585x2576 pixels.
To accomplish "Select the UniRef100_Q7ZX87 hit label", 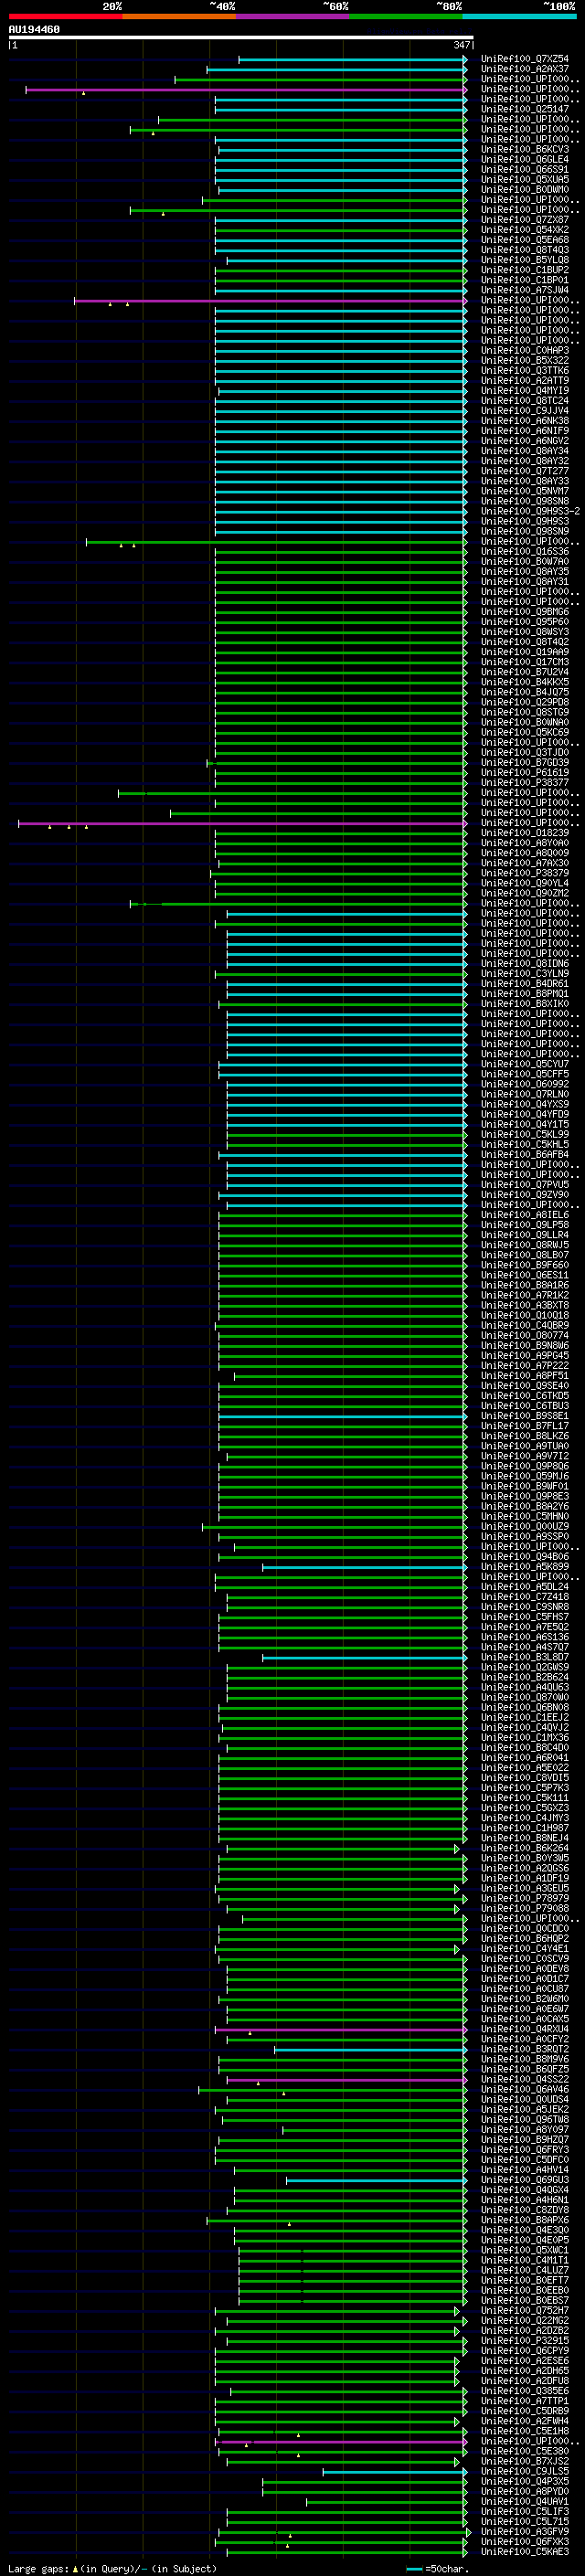I will point(524,220).
